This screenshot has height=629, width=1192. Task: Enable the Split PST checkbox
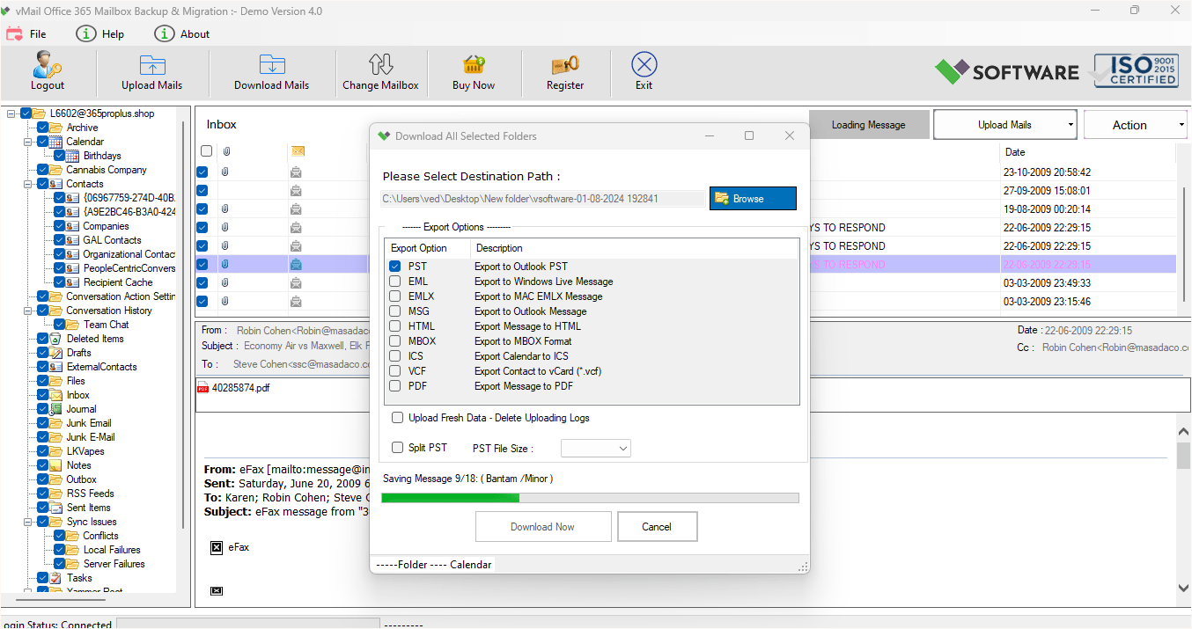[398, 448]
